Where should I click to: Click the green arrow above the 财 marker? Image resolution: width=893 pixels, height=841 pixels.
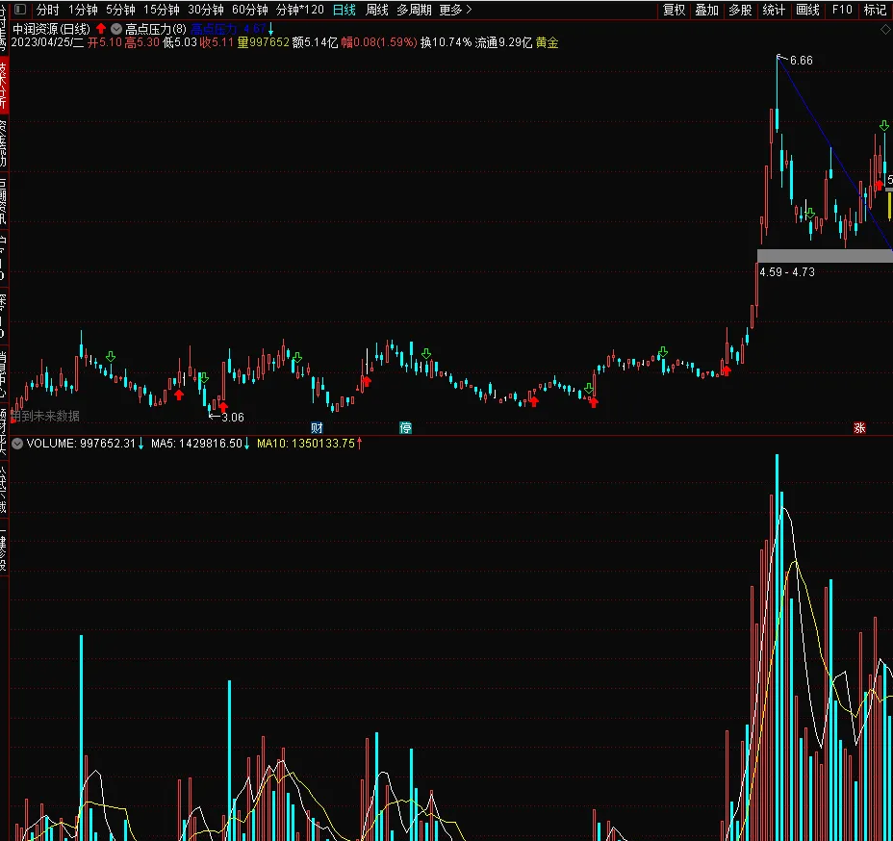pos(296,358)
